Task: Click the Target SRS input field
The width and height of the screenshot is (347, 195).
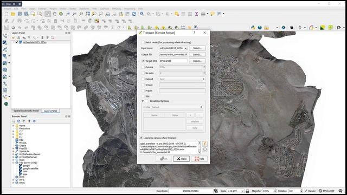Action: (x=173, y=61)
